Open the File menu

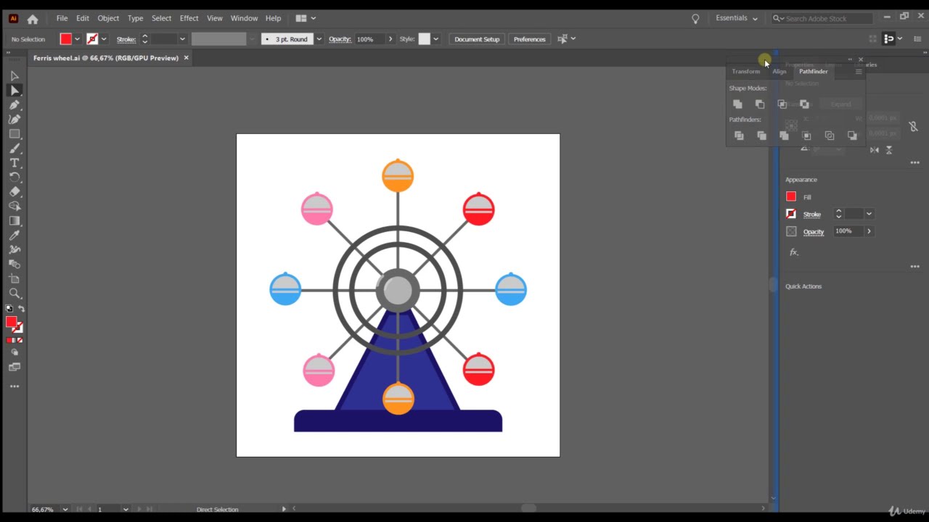pyautogui.click(x=62, y=18)
